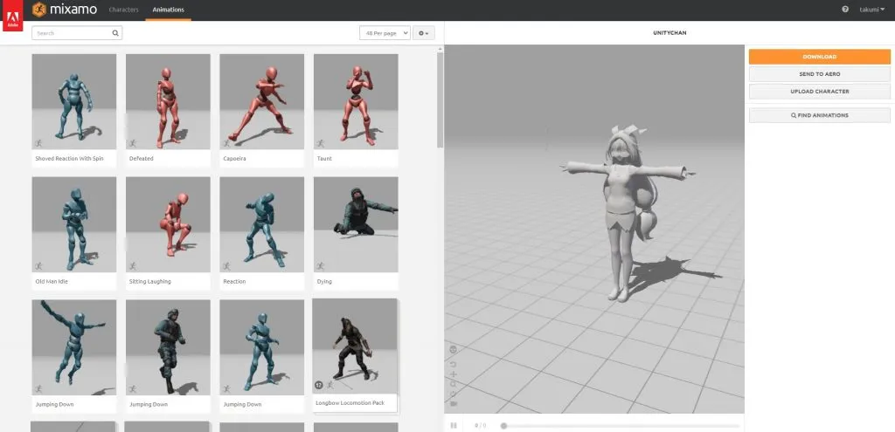Click running-man icon on Reaction thumbnail
This screenshot has height=432, width=895.
coord(226,266)
